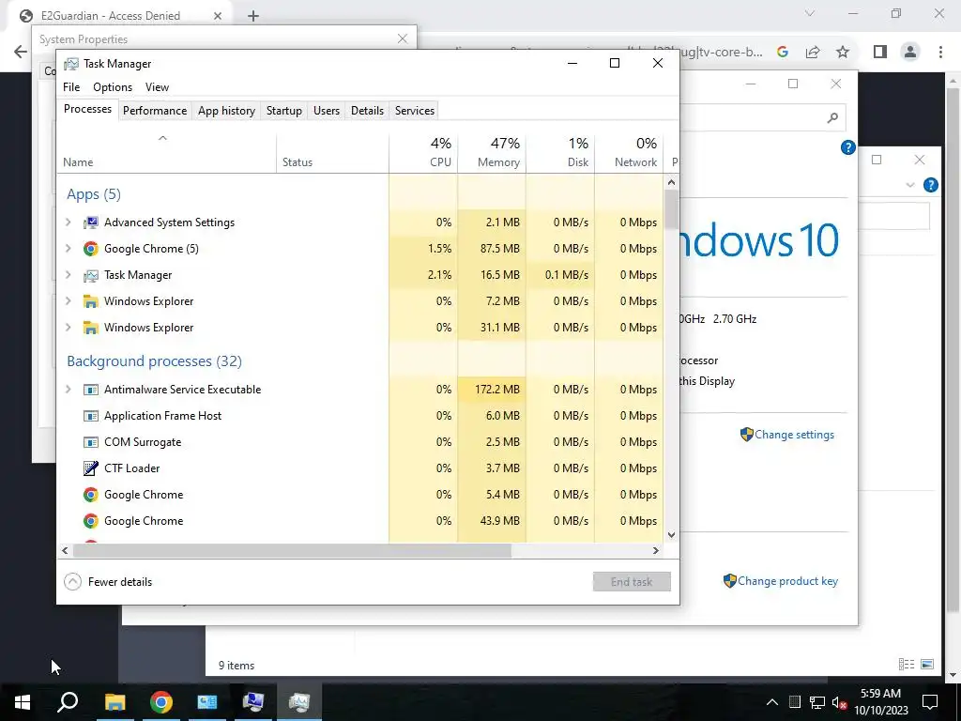Click Google Chrome icon using 43.9 MB
961x721 pixels.
(x=91, y=521)
